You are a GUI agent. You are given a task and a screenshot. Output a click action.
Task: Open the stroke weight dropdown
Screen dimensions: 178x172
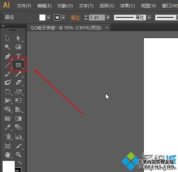[108, 18]
